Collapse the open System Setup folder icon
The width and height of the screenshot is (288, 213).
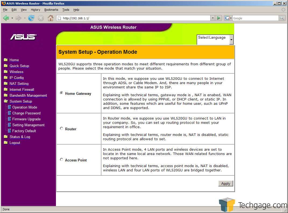point(6,101)
